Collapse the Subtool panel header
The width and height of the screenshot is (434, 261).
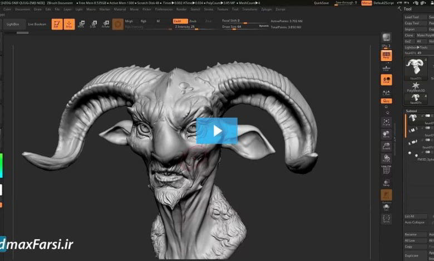(x=412, y=111)
